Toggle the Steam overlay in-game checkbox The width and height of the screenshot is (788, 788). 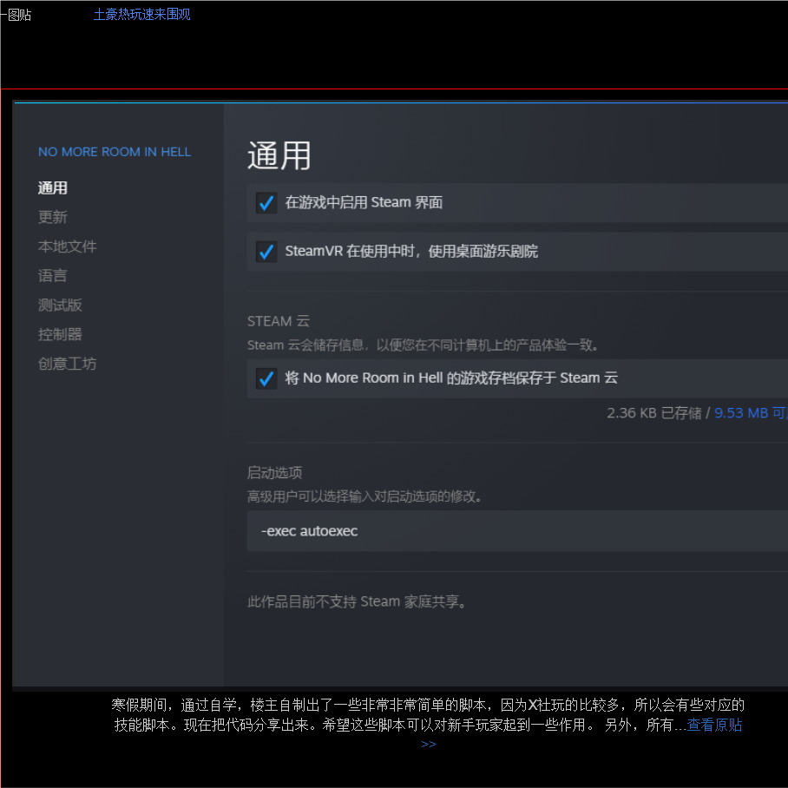[x=266, y=203]
